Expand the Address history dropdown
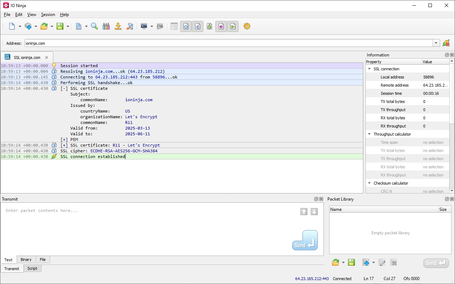Screen dimensions: 455x284 click(436, 43)
